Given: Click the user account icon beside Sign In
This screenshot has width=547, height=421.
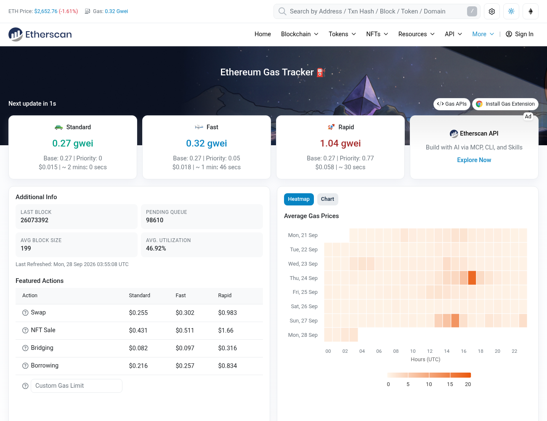Looking at the screenshot, I should coord(509,34).
